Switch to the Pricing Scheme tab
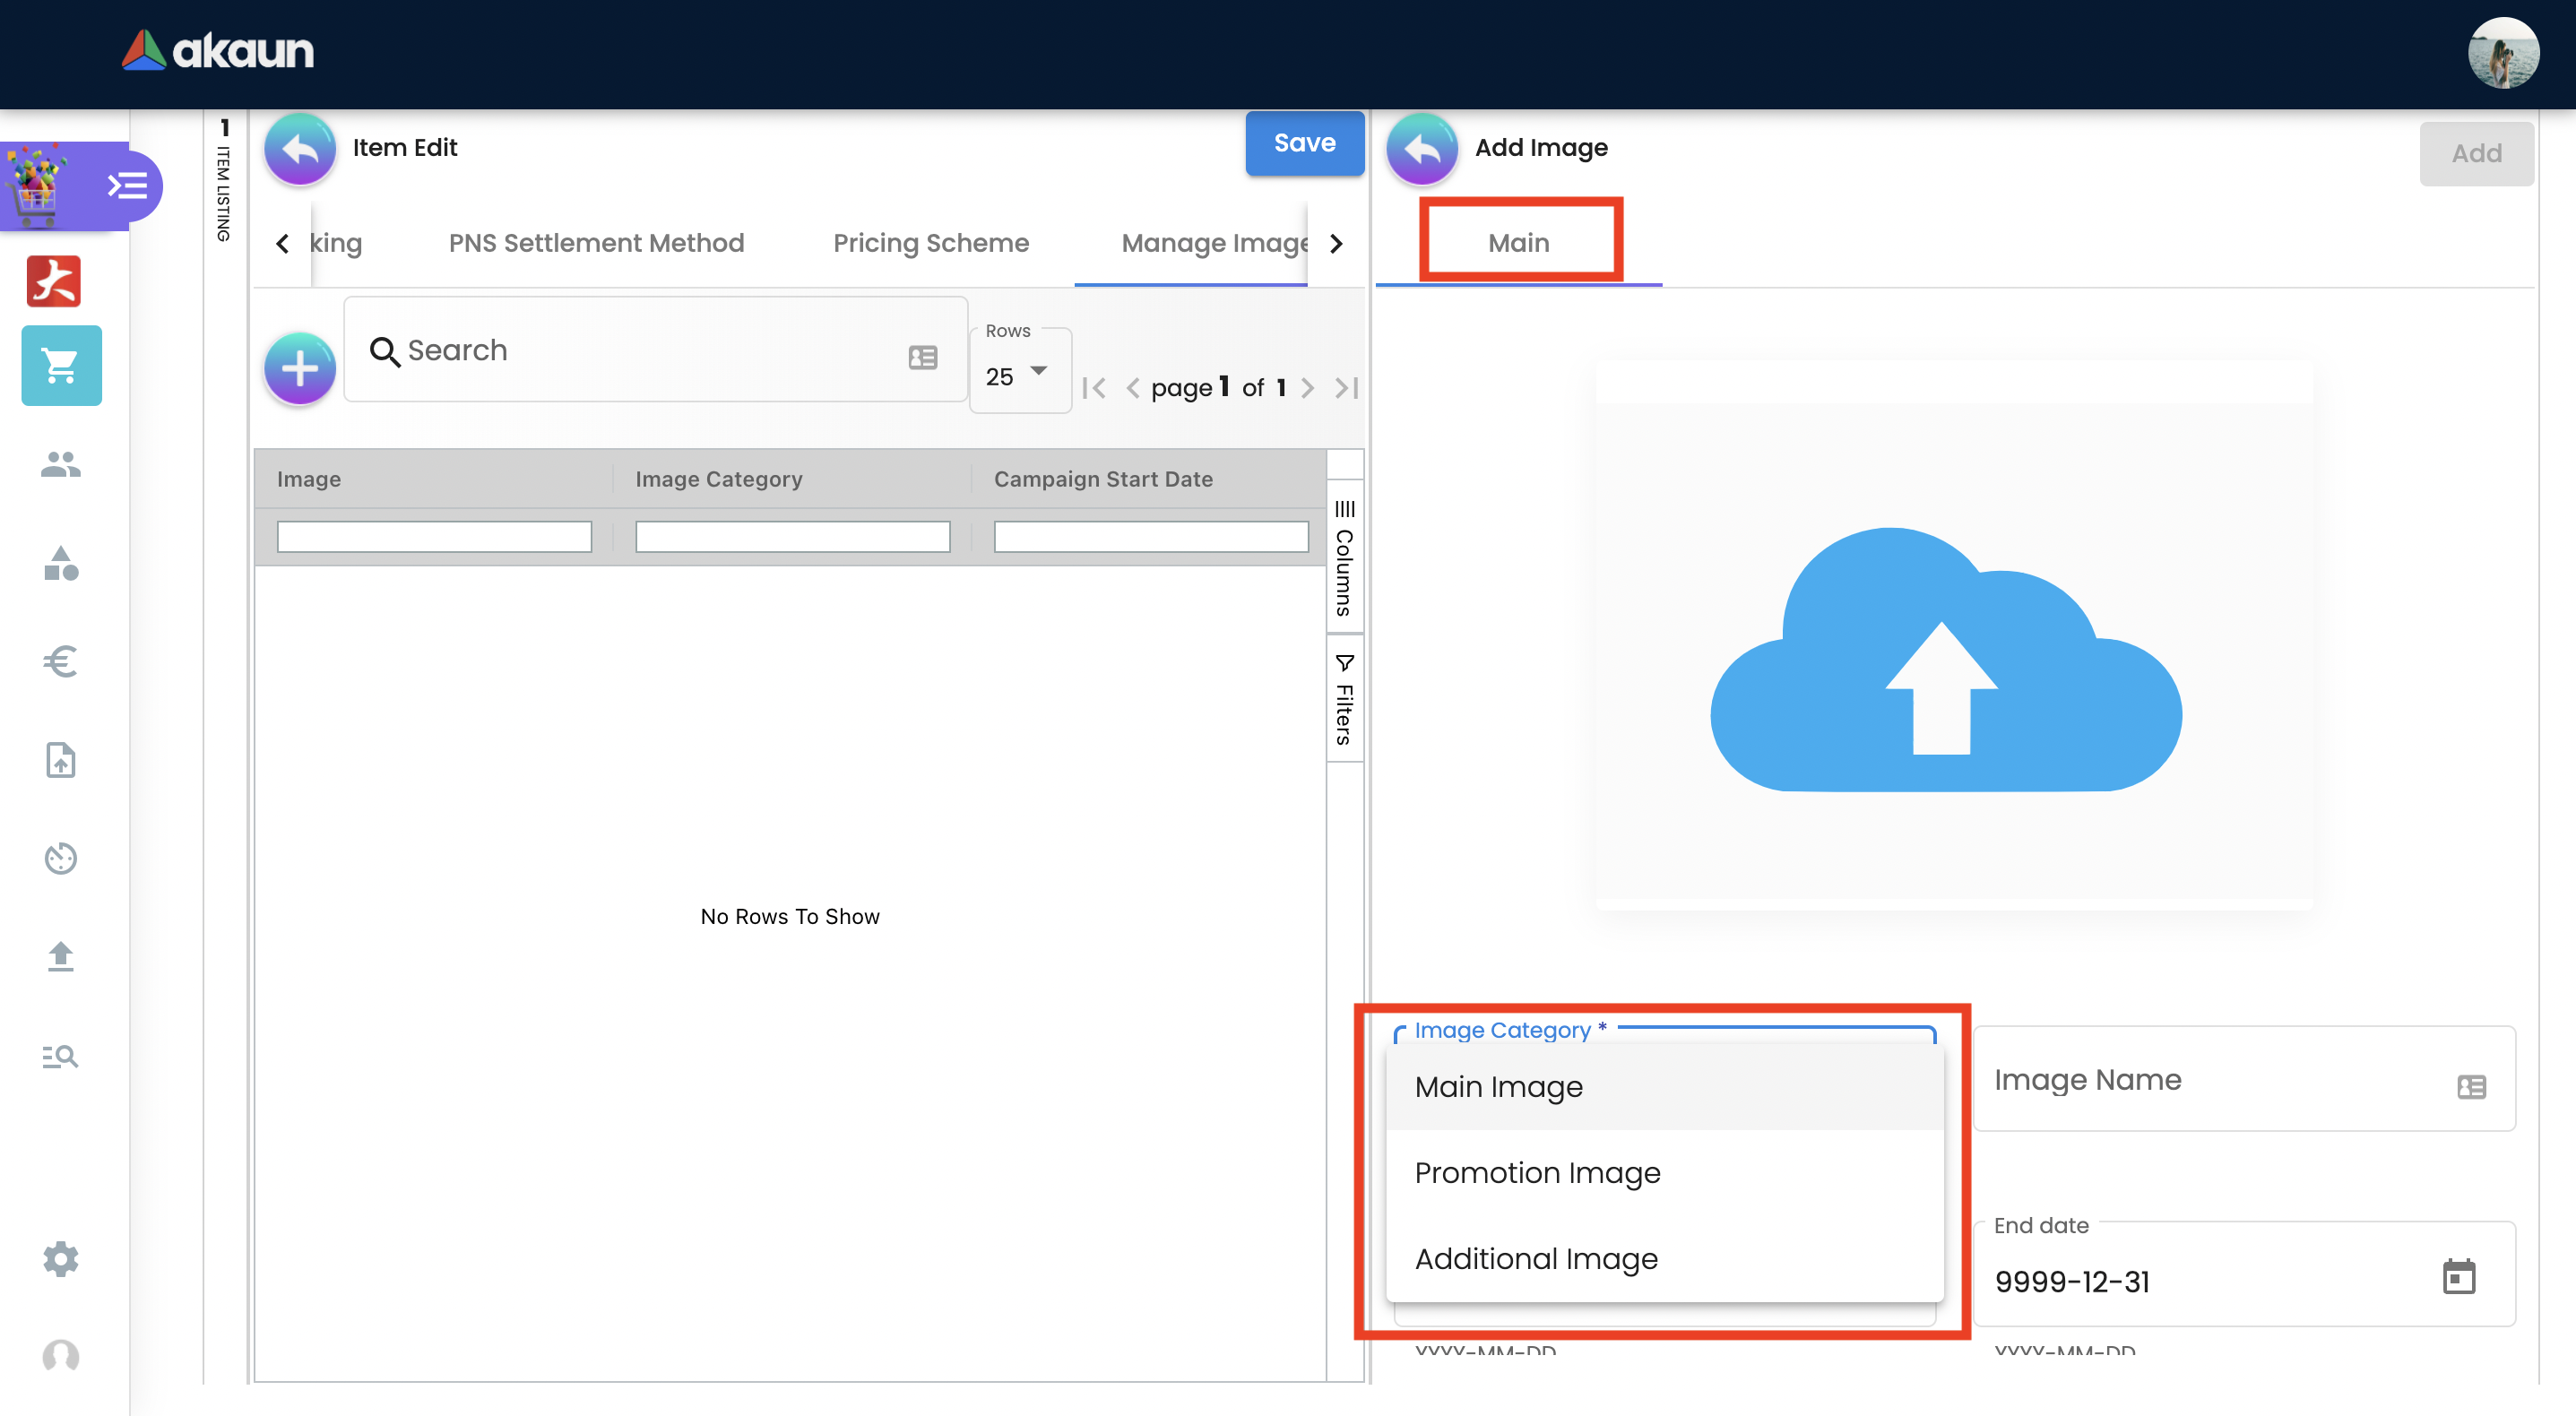This screenshot has height=1416, width=2576. [x=930, y=243]
